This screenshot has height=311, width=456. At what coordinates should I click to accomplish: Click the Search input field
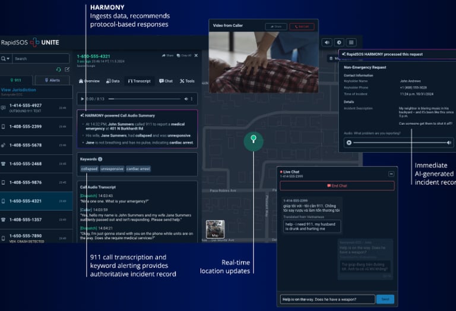tap(41, 58)
